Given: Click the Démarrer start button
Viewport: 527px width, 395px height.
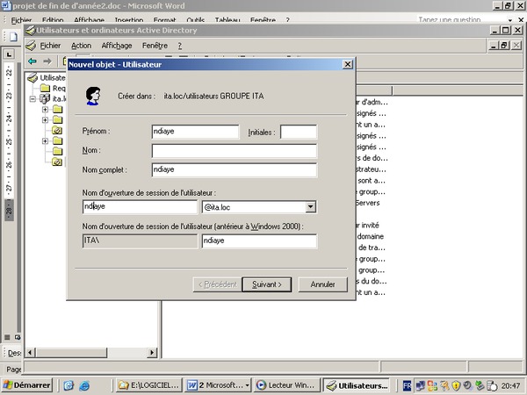Looking at the screenshot, I should click(x=27, y=385).
